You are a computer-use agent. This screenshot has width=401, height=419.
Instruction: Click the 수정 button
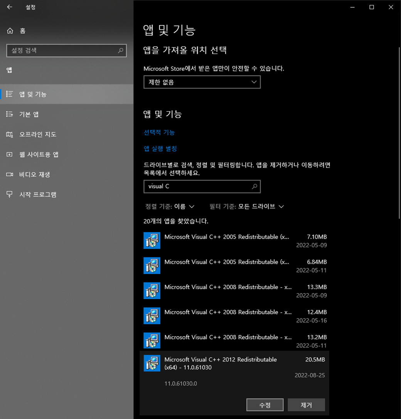click(x=265, y=405)
